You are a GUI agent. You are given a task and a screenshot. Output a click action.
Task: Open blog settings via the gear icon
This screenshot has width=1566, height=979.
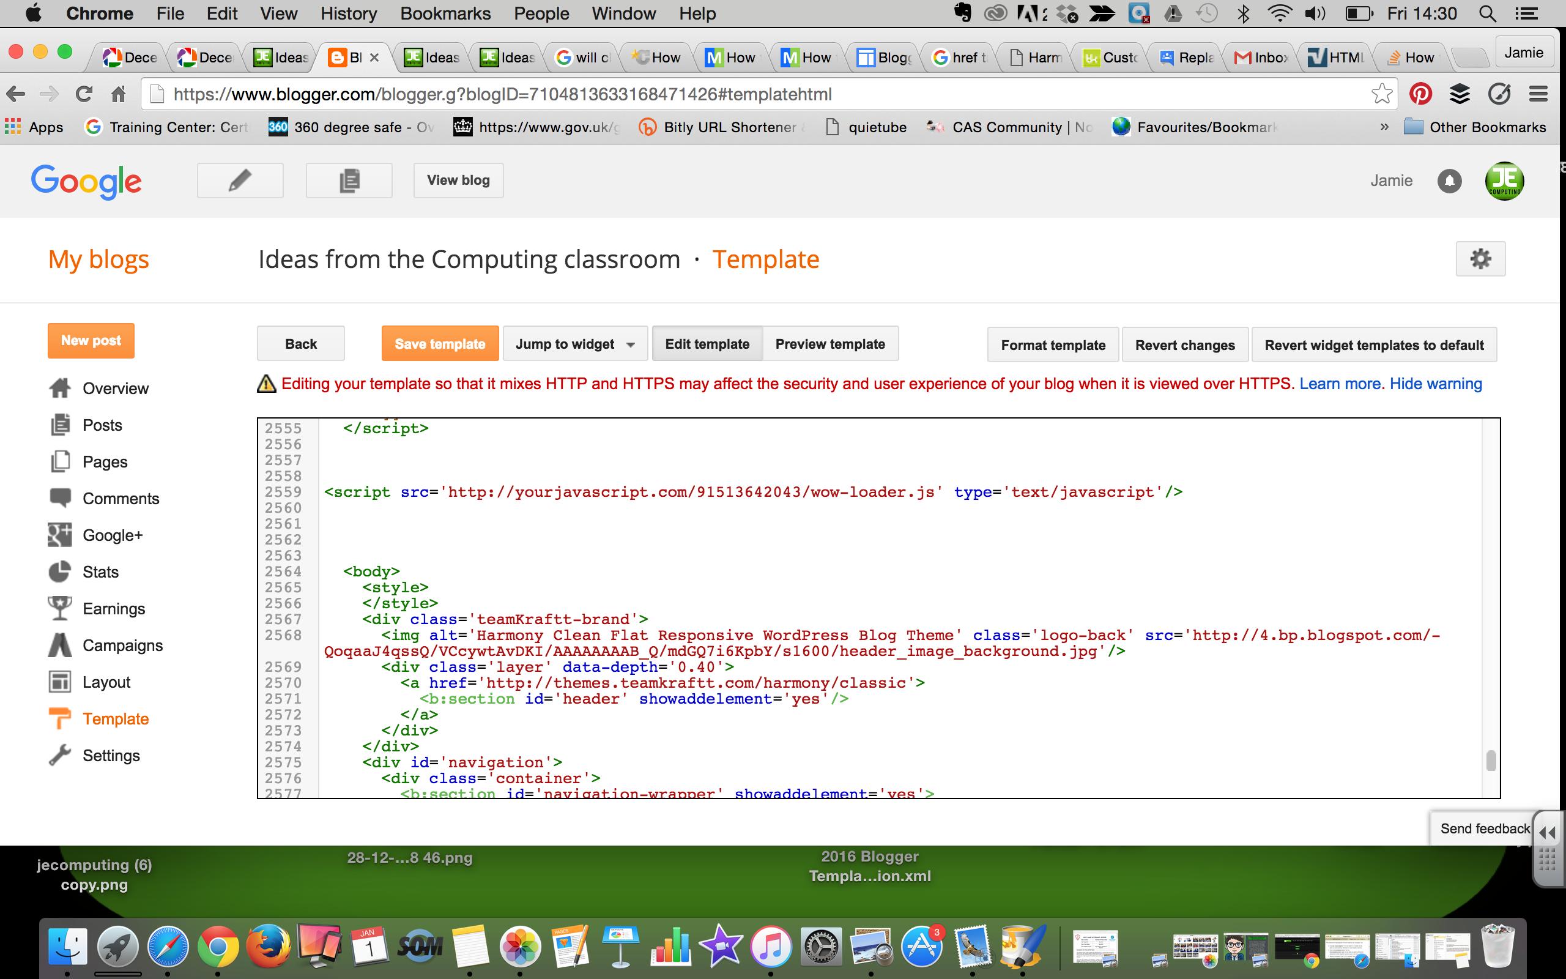(x=1481, y=258)
